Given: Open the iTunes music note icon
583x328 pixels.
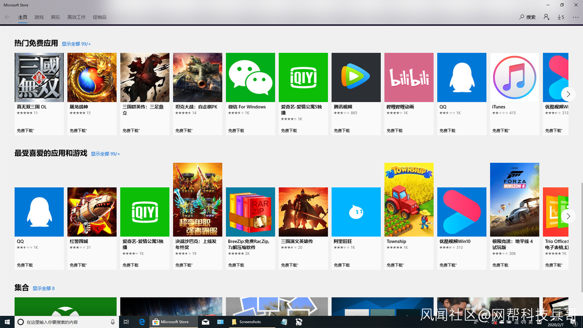Looking at the screenshot, I should pos(515,77).
